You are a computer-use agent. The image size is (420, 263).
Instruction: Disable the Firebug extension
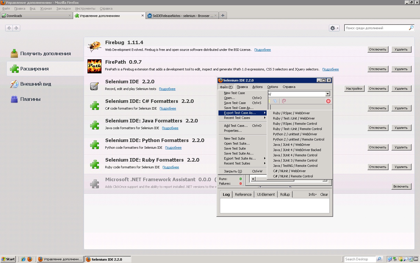378,49
